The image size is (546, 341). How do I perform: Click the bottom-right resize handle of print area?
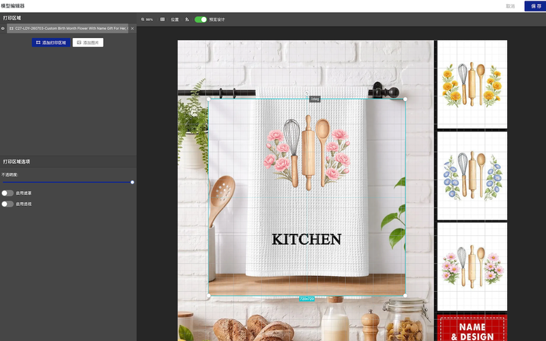[405, 295]
